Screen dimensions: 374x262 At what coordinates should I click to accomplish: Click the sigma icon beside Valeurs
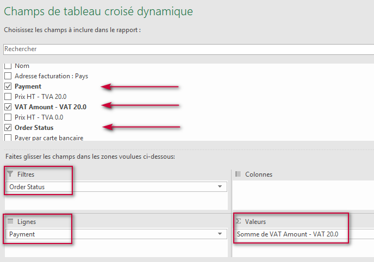click(x=238, y=221)
